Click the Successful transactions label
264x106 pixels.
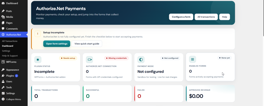93,90
